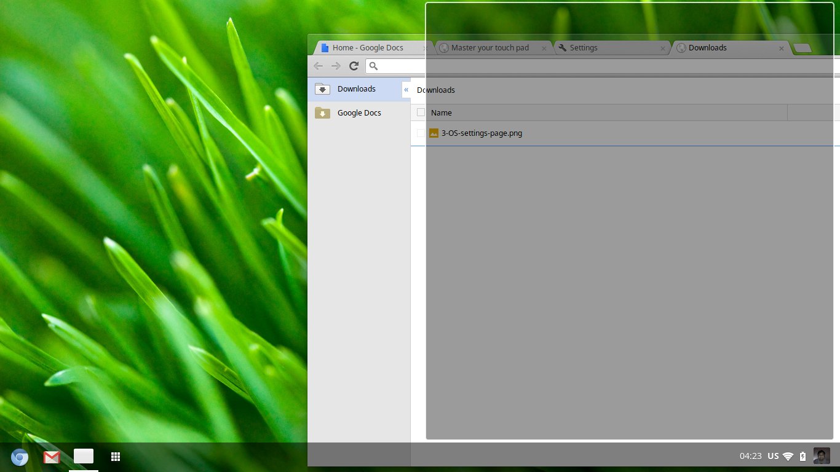Sort files by the Name column header
Viewport: 840px width, 472px height.
(442, 113)
